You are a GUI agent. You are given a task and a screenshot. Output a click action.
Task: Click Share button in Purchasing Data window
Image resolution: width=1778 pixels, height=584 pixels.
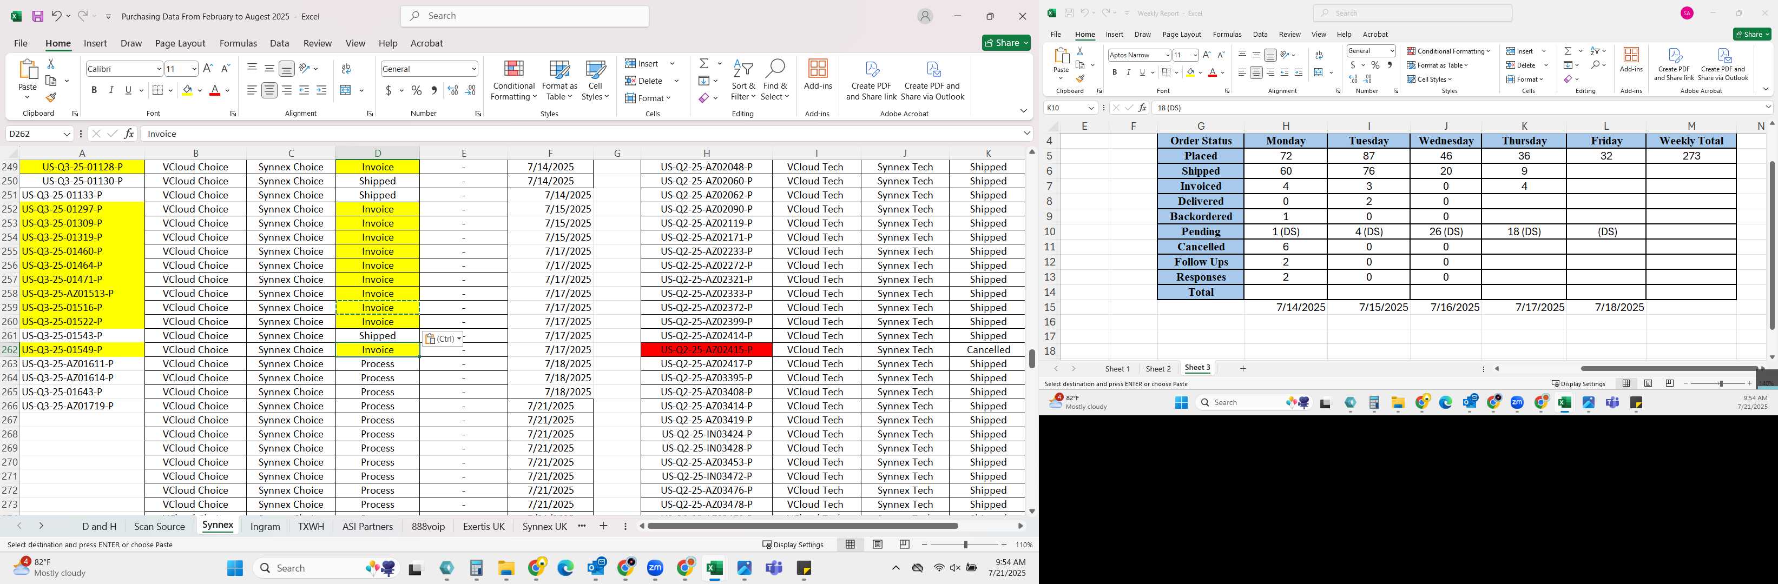pyautogui.click(x=1006, y=43)
